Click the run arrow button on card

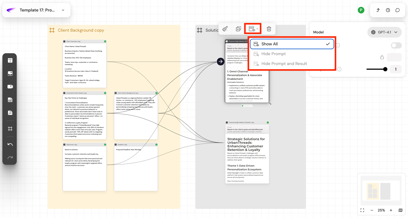(x=220, y=62)
